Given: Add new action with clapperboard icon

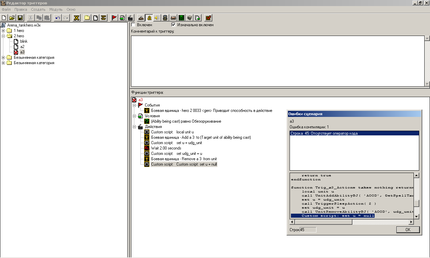Looking at the screenshot, I should (130, 18).
